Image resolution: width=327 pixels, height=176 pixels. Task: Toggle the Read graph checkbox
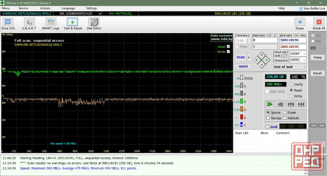click(228, 46)
